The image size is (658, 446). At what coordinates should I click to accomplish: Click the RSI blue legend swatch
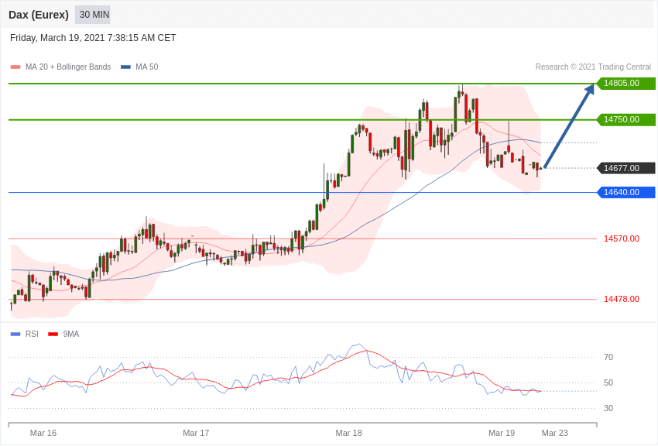pos(15,334)
